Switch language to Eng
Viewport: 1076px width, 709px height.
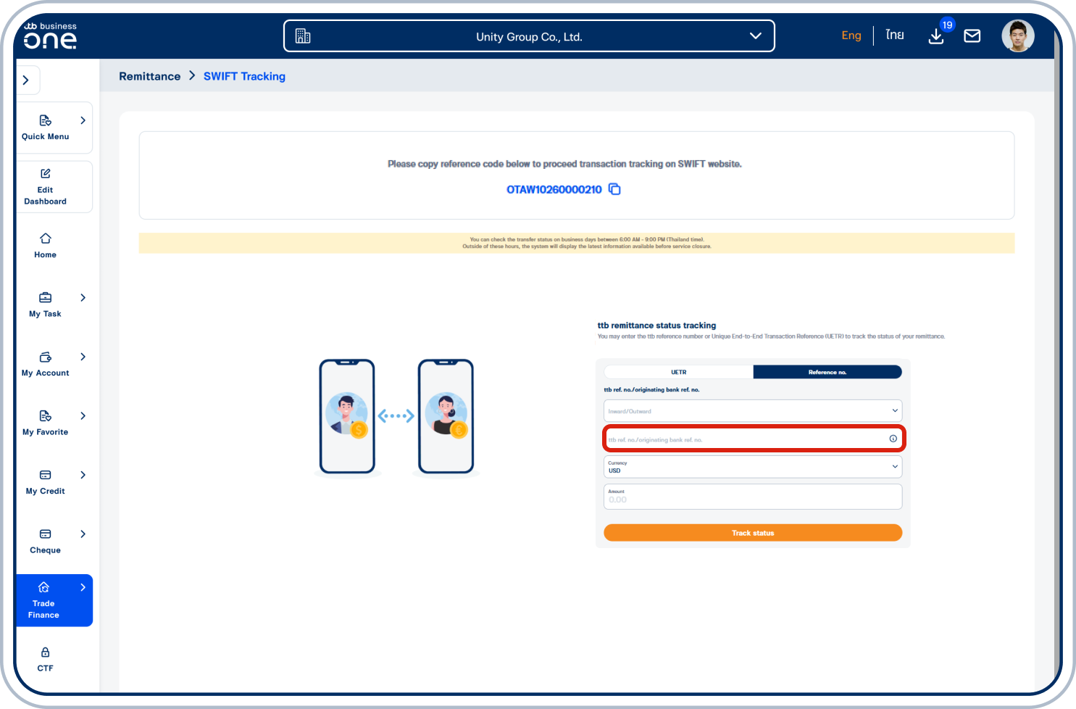point(851,36)
